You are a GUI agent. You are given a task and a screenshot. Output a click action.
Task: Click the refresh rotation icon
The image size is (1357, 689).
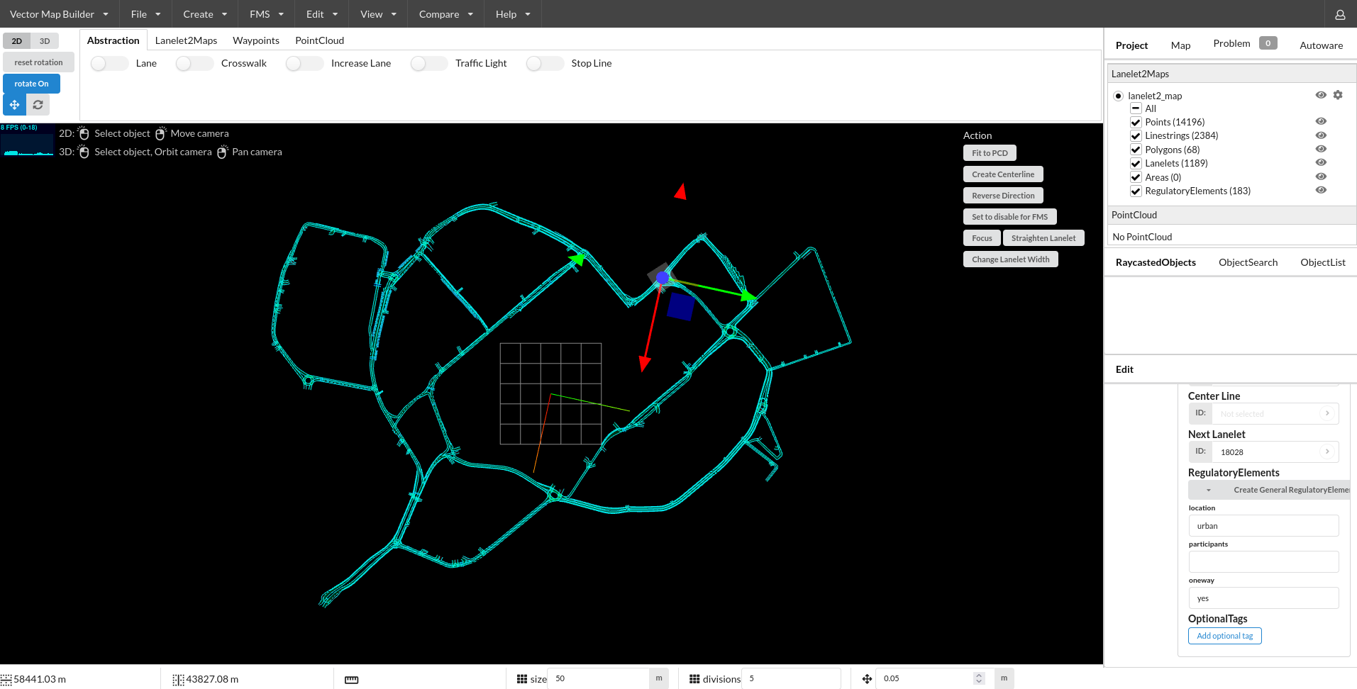point(38,105)
